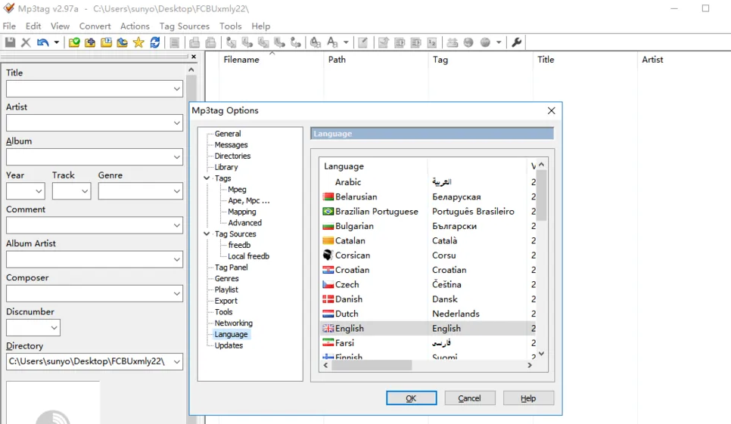Expand the Title field dropdown
Viewport: 731px width, 424px height.
point(176,89)
